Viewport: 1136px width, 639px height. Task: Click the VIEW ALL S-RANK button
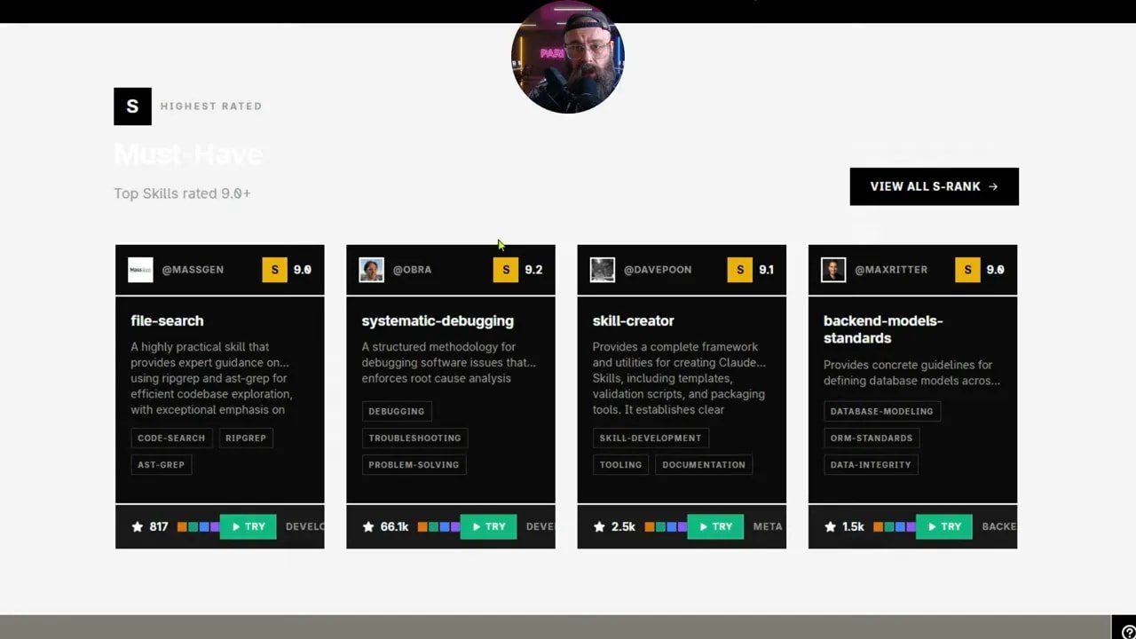(934, 186)
